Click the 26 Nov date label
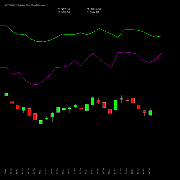 [x=115, y=171]
